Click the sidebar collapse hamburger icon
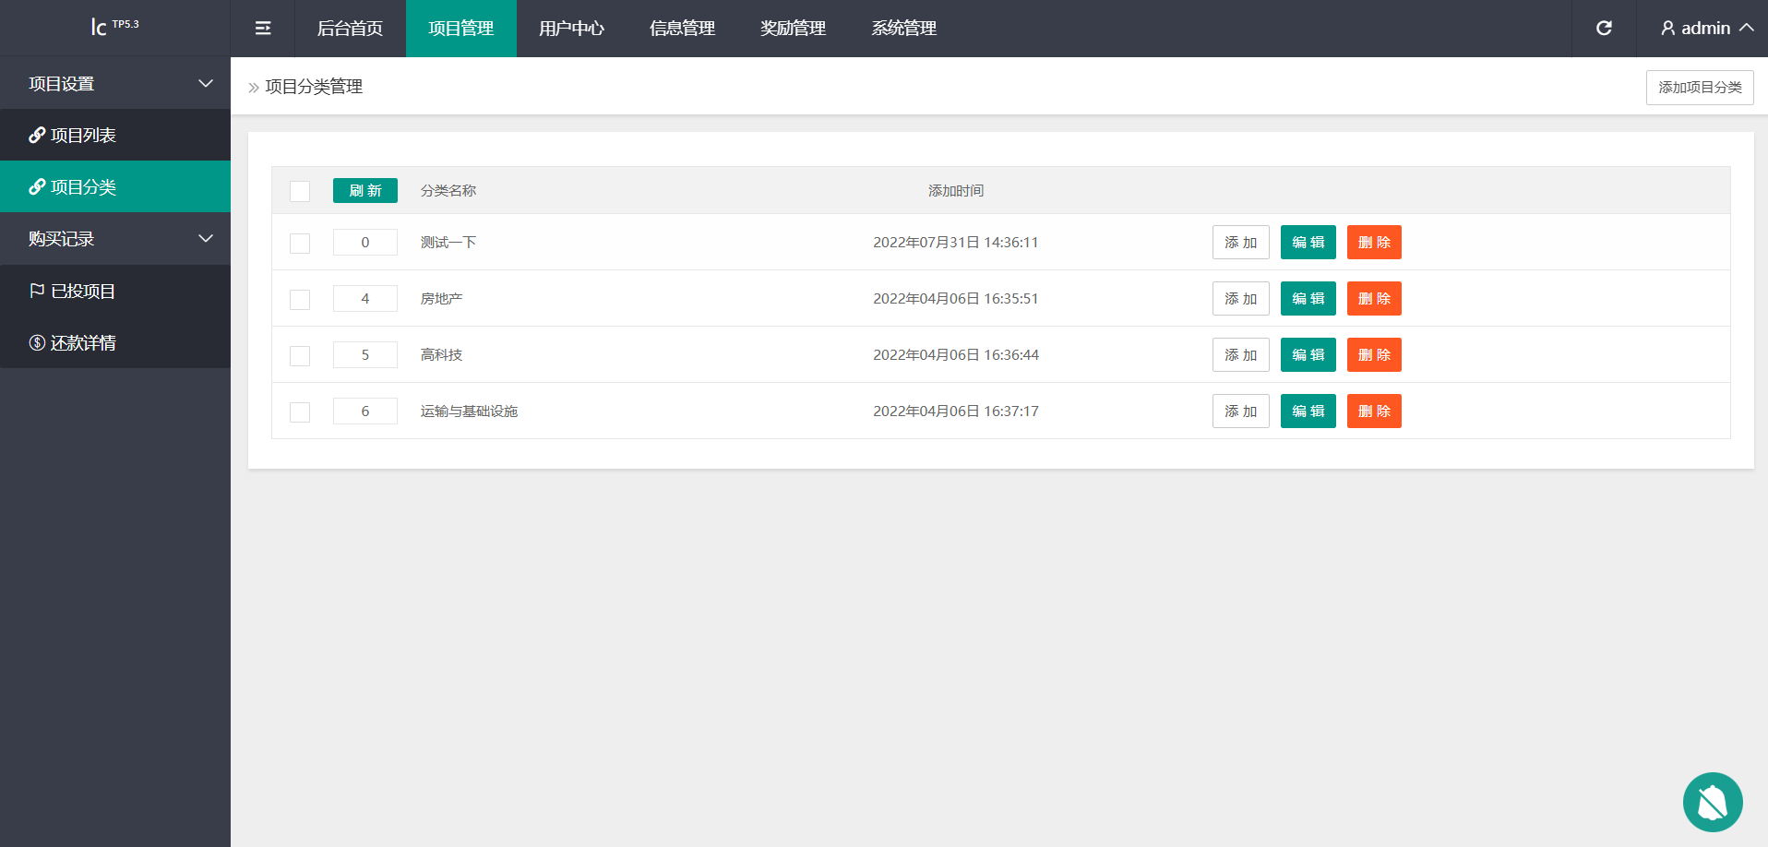 pyautogui.click(x=263, y=29)
